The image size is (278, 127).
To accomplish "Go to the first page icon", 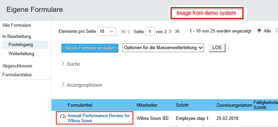I will pyautogui.click(x=123, y=31).
